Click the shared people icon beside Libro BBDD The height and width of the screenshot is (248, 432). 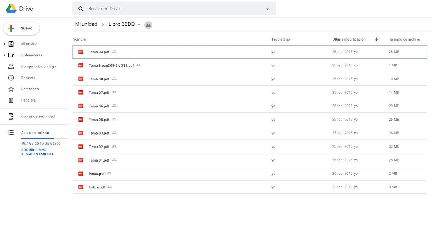tap(148, 25)
